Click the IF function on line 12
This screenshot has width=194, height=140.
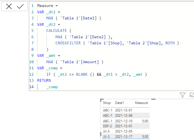[49, 74]
